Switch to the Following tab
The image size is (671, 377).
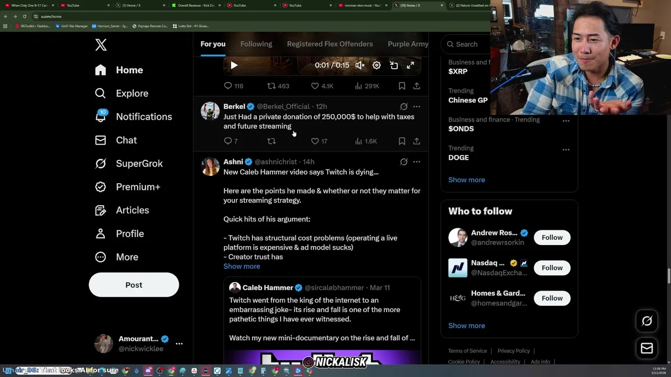point(256,44)
